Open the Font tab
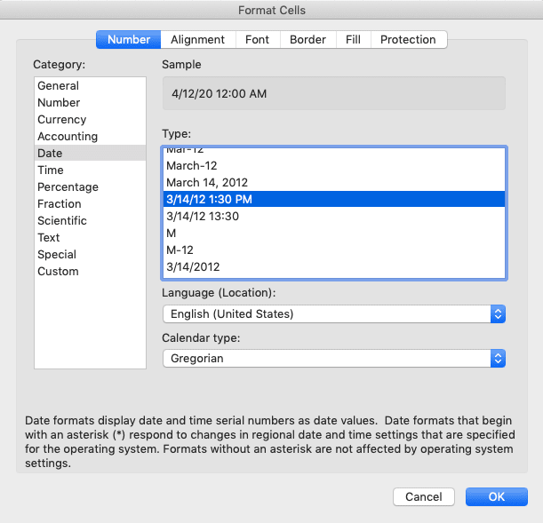The width and height of the screenshot is (543, 523). coord(258,39)
